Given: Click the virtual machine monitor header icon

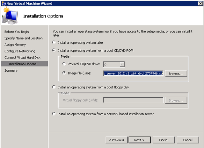Looking at the screenshot, I should click(x=10, y=16).
